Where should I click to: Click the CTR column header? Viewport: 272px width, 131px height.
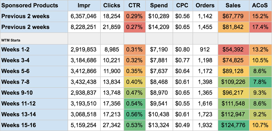[x=135, y=5]
